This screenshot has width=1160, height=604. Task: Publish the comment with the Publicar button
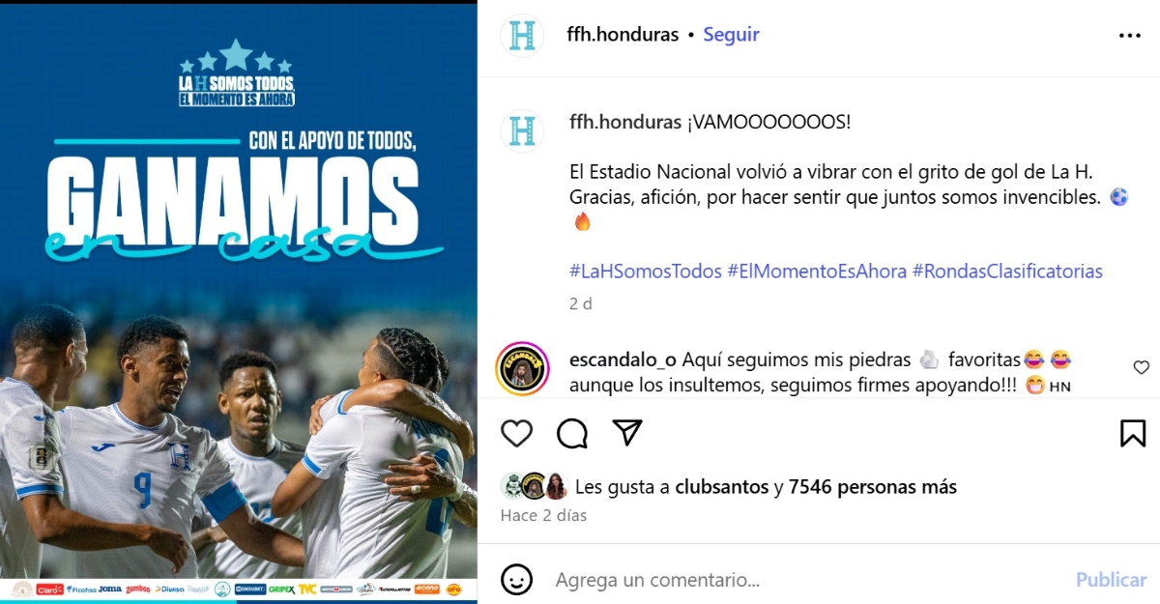(x=1111, y=580)
